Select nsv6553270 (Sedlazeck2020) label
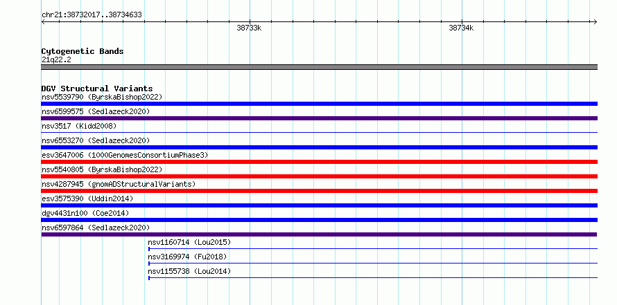Screen dimensions: 617x305 [x=96, y=140]
